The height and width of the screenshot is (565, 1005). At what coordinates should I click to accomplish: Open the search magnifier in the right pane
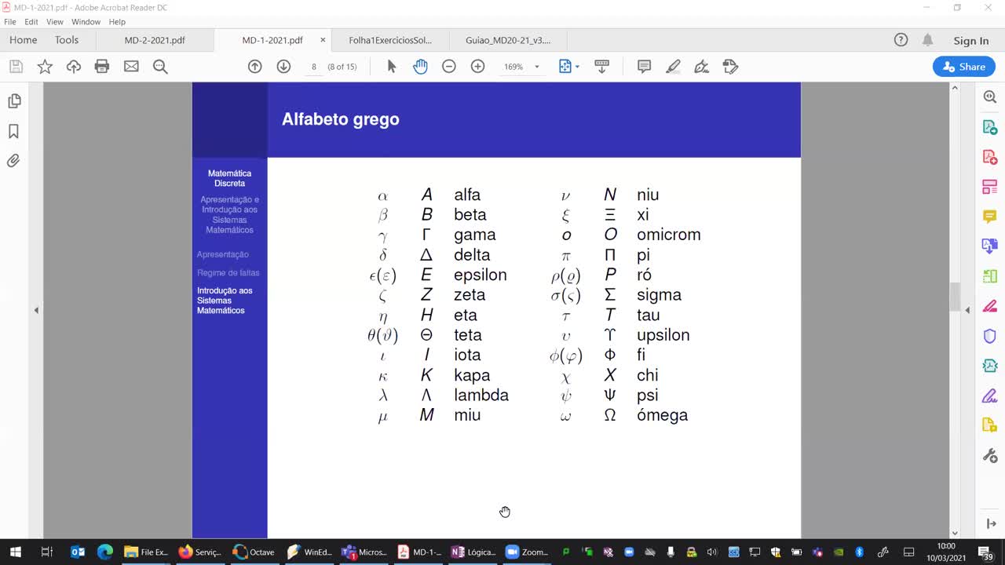tap(989, 97)
